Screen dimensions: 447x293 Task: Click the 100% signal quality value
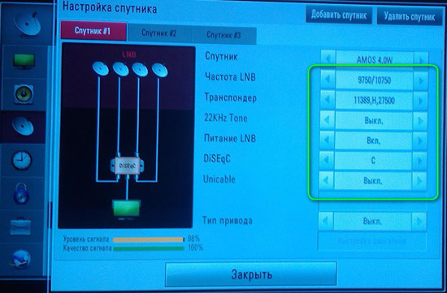195,248
